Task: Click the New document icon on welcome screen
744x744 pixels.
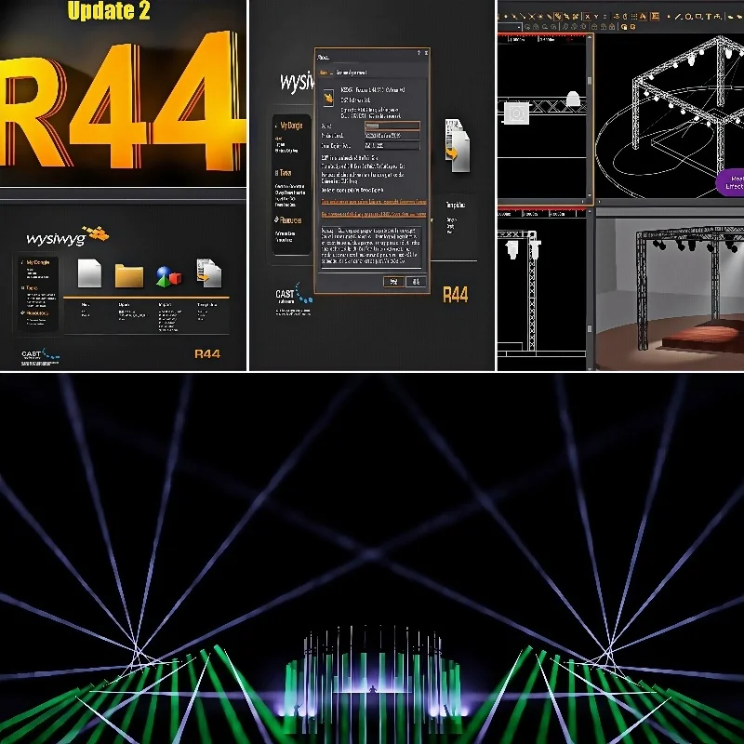Action: coord(89,272)
